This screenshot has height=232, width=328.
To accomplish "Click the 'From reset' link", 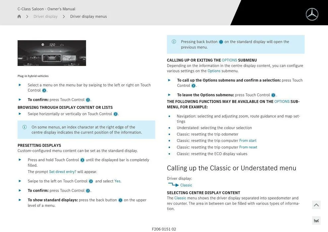I will pos(248,147).
